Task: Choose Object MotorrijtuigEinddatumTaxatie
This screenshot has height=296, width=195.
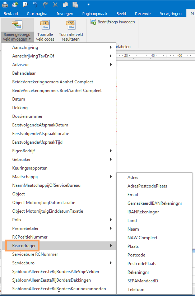Action: click(59, 211)
